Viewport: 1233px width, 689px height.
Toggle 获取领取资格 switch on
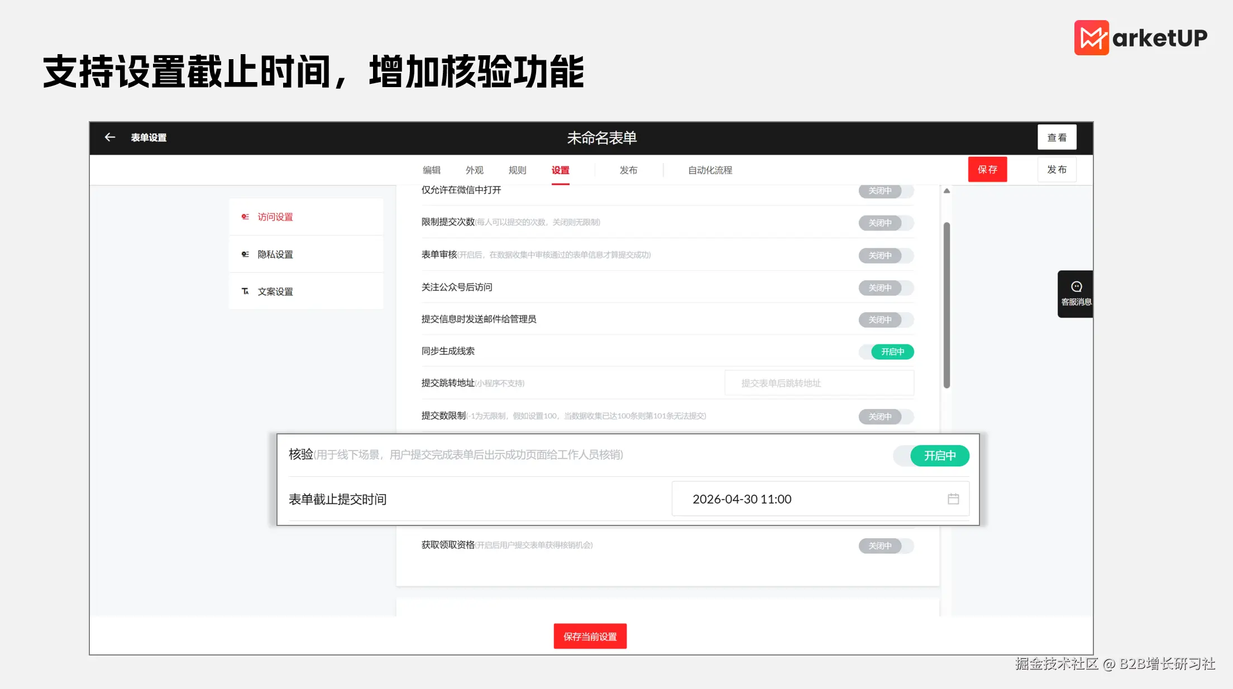[886, 546]
